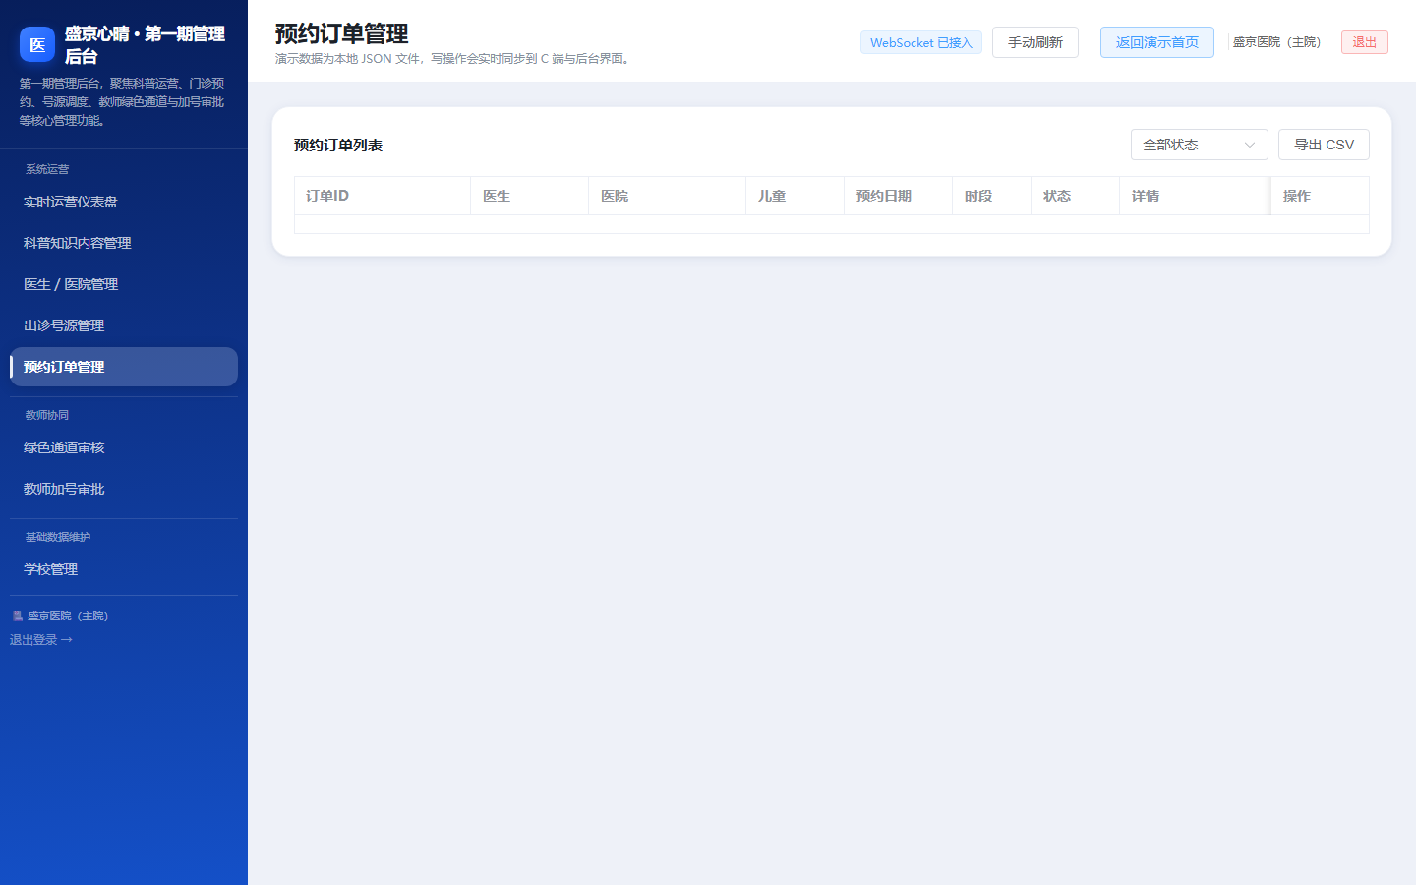Click the 盛京心晴 · 第一期管理后台 sidebar title
This screenshot has width=1416, height=885.
tap(146, 45)
